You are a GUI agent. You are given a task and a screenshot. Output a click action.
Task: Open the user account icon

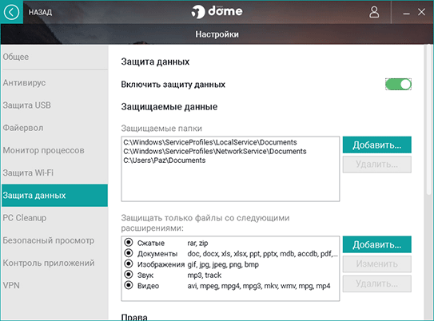click(x=374, y=12)
